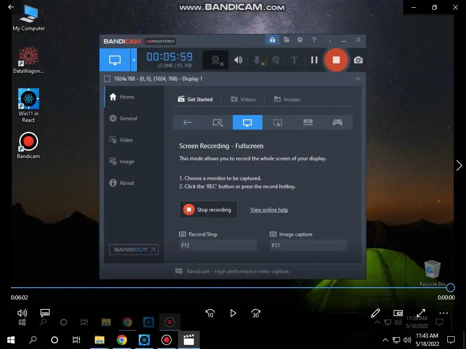Toggle the text overlay T icon
Viewport: 466px width, 349px height.
294,60
